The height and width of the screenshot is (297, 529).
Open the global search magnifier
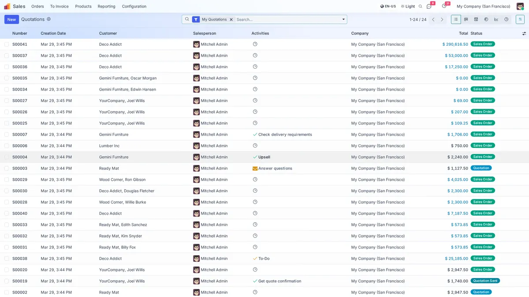point(420,6)
